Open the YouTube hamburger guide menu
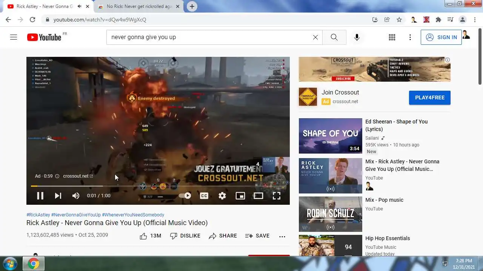Viewport: 483px width, 271px height. 14,37
